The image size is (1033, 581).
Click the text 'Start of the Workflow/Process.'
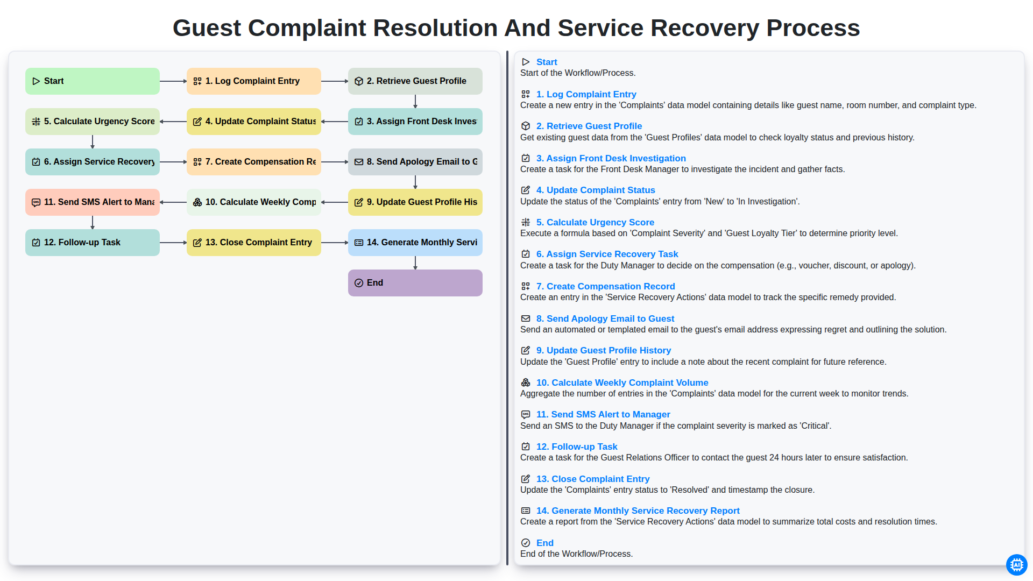[578, 73]
